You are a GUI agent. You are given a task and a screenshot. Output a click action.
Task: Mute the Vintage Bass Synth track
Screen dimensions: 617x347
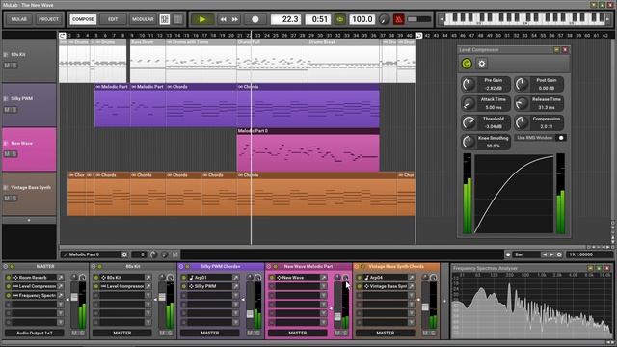tap(7, 199)
